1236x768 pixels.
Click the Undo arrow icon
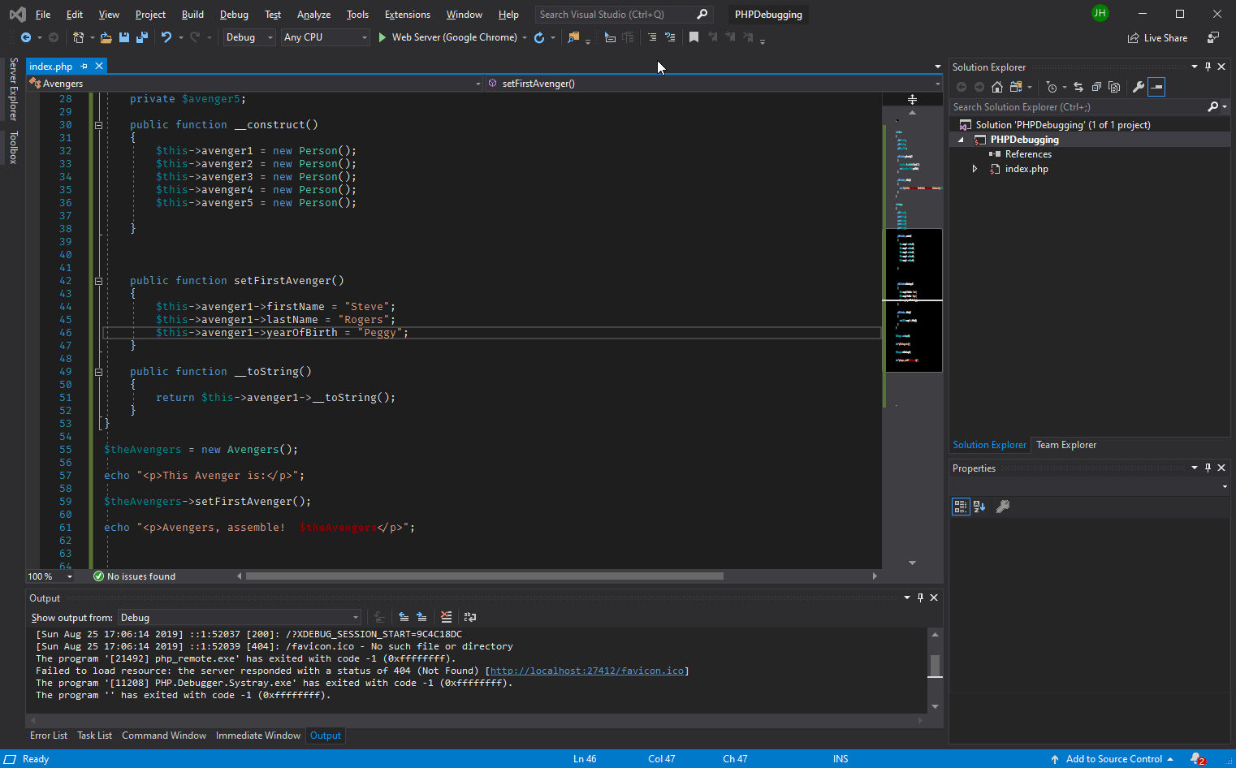[166, 37]
